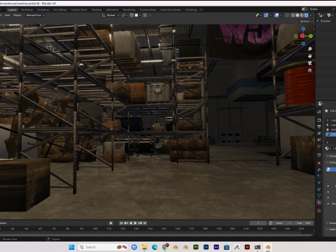
Task: Open the Modifiers tab wrench icon
Action: click(x=319, y=169)
